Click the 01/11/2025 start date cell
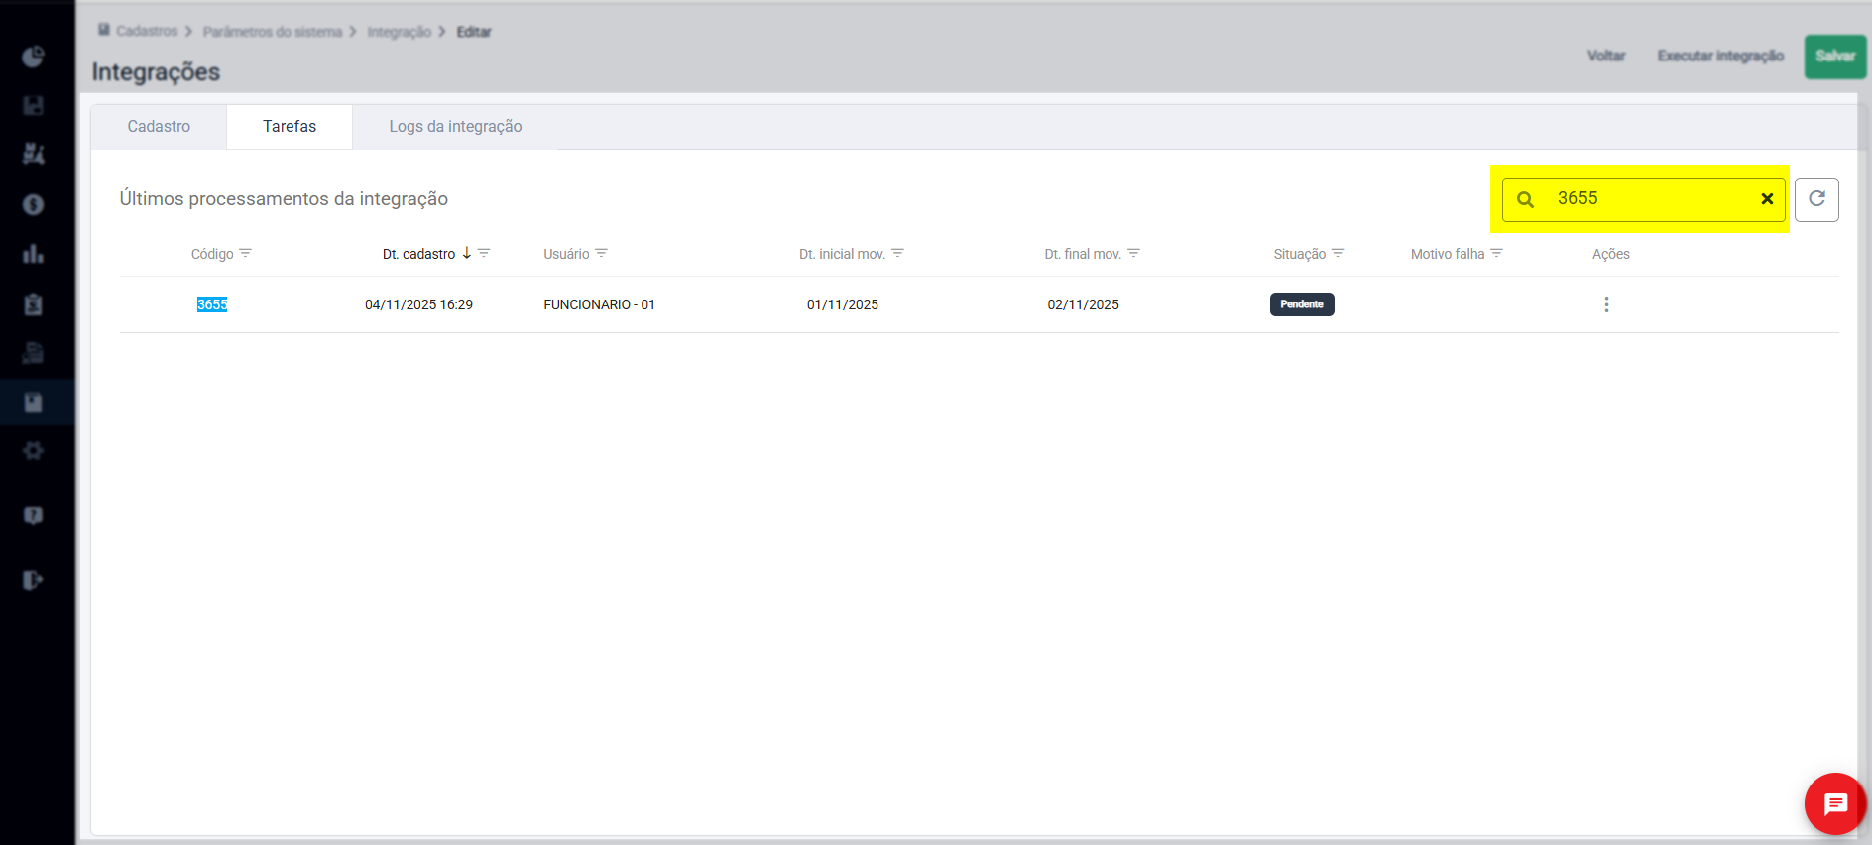Image resolution: width=1872 pixels, height=845 pixels. coord(843,304)
